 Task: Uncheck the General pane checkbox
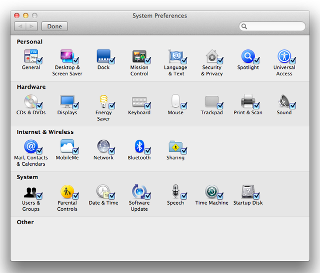39,60
